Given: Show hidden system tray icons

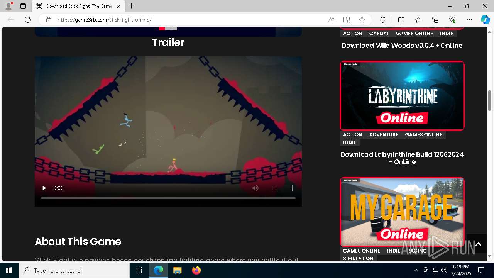Looking at the screenshot, I should point(416,270).
